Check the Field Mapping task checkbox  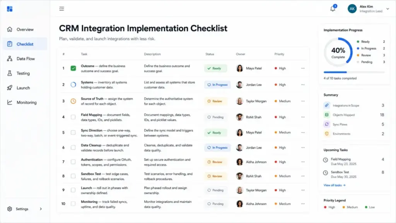click(73, 117)
